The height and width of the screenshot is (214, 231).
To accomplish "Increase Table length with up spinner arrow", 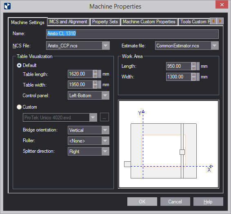I will pos(95,72).
